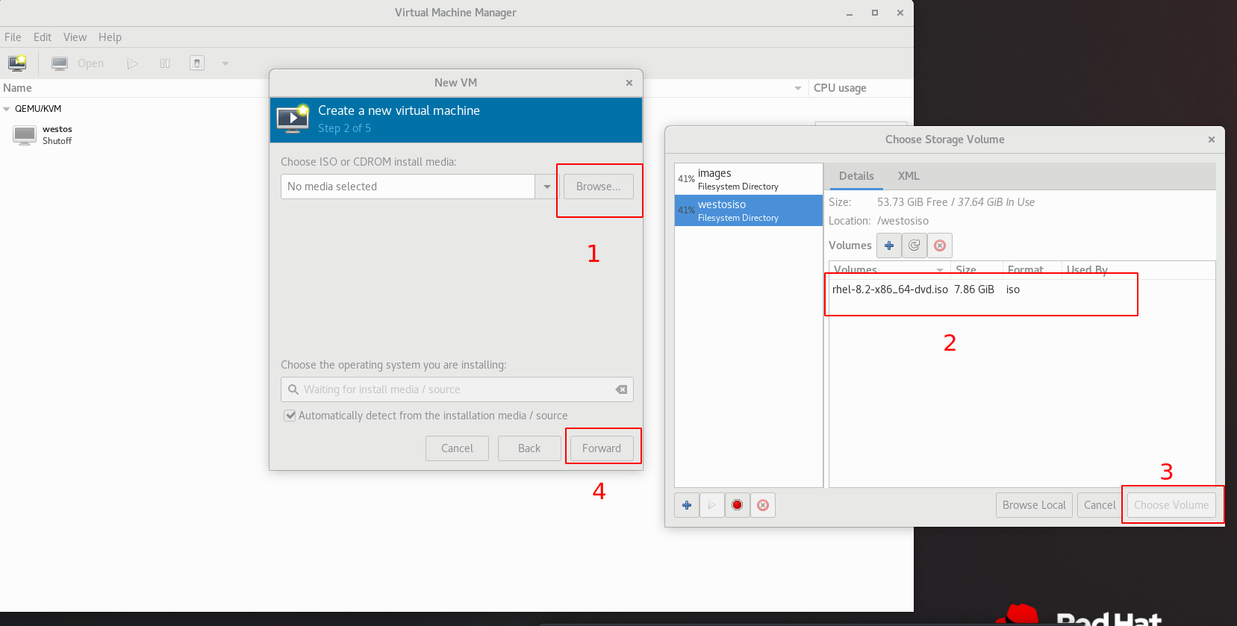
Task: Click the start pool play icon
Action: point(712,505)
